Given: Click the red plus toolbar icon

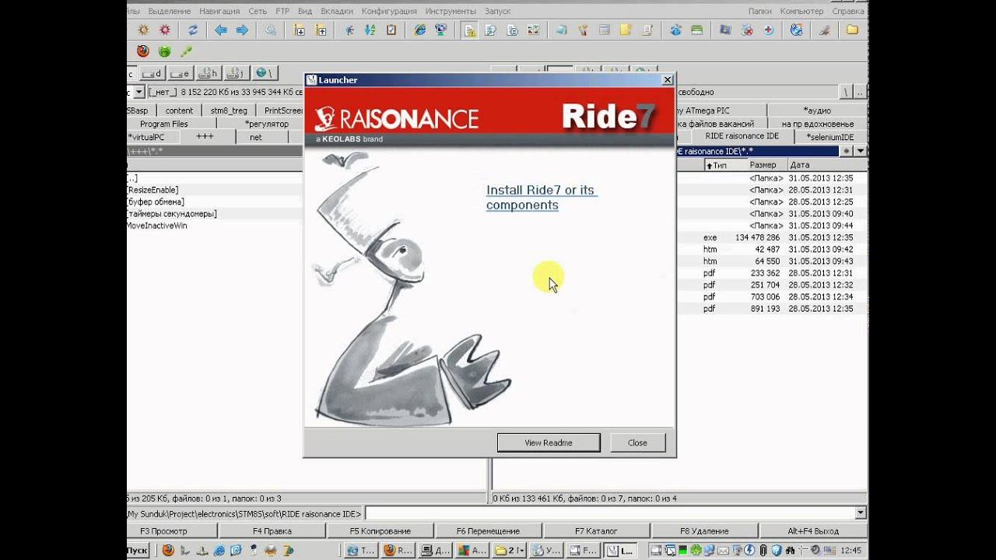Looking at the screenshot, I should [x=768, y=30].
